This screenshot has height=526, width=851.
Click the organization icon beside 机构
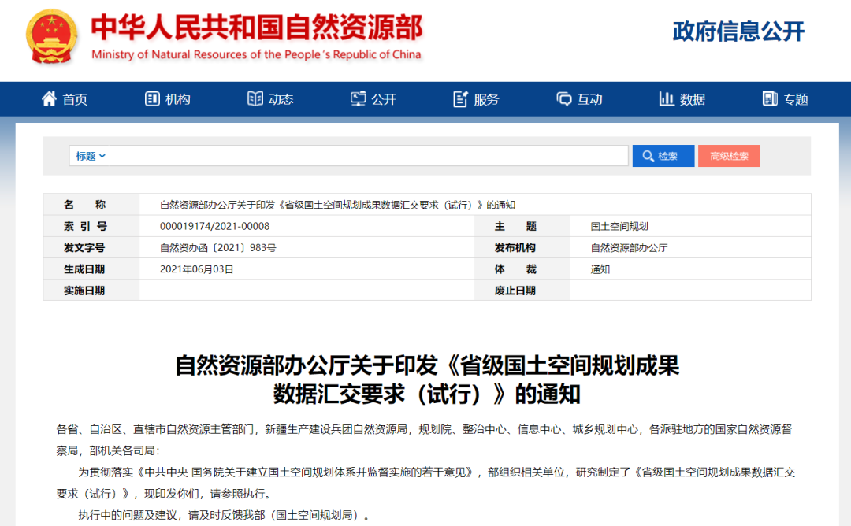point(152,98)
